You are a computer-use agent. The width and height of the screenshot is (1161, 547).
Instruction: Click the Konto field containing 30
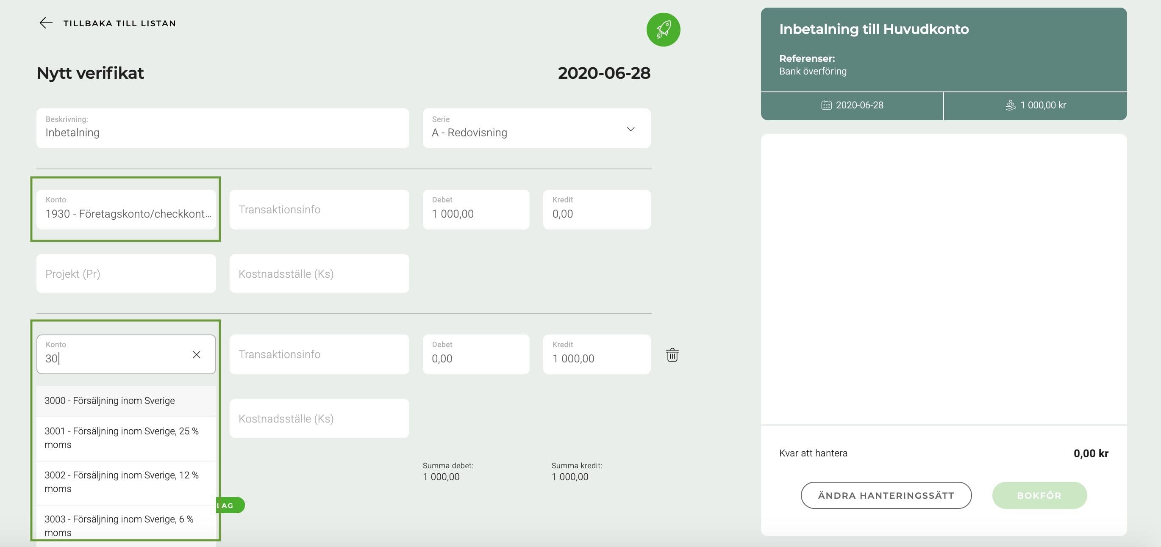pyautogui.click(x=126, y=354)
